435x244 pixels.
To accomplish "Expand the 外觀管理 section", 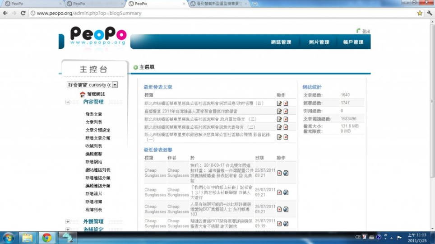I will click(68, 221).
